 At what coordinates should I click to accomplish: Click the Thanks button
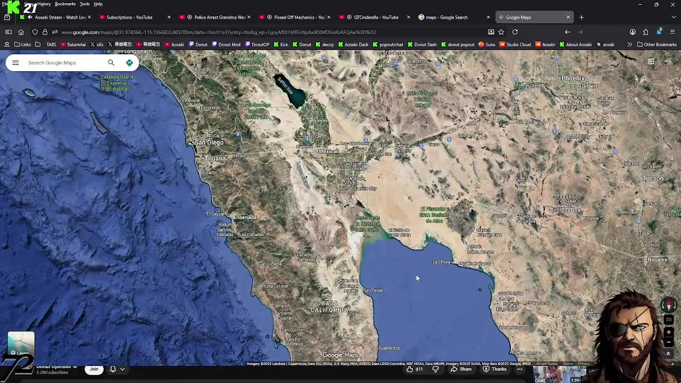(495, 369)
